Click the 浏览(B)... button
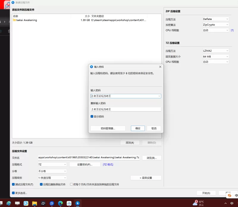 [x=152, y=158]
